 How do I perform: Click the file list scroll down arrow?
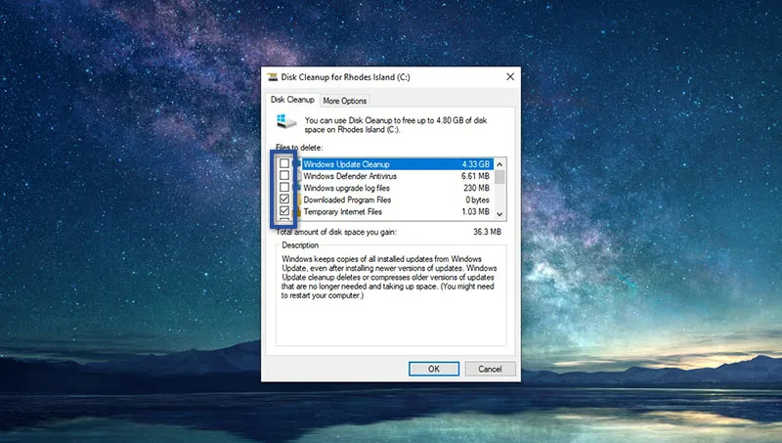[x=500, y=214]
